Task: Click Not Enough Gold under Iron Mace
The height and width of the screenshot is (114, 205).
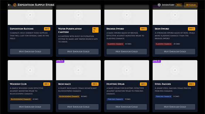Action: [x=78, y=107]
